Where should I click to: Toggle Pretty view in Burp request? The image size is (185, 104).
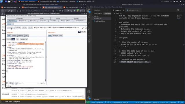(9, 39)
